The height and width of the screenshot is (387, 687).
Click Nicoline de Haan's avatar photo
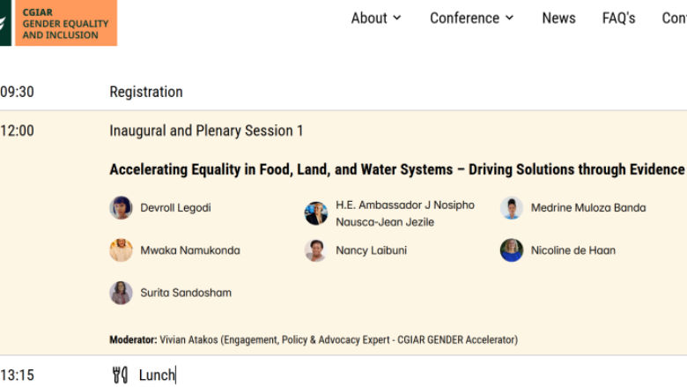[512, 250]
